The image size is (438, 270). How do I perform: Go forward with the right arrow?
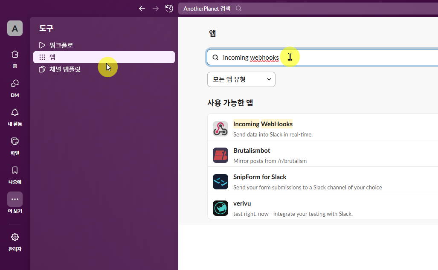click(x=156, y=9)
